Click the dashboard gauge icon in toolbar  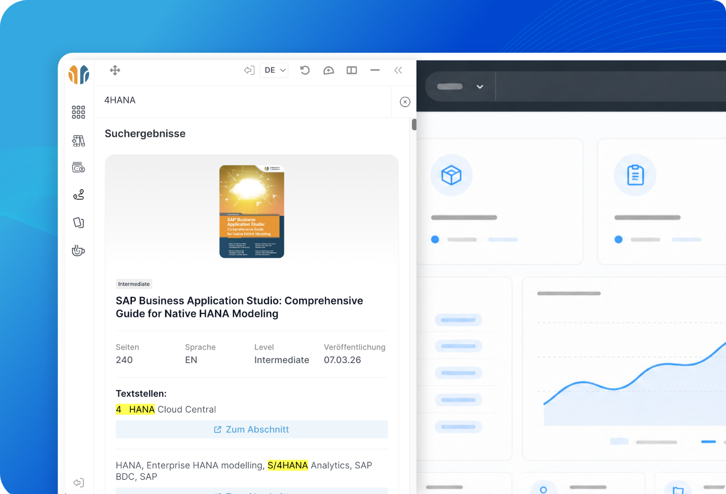(x=329, y=70)
